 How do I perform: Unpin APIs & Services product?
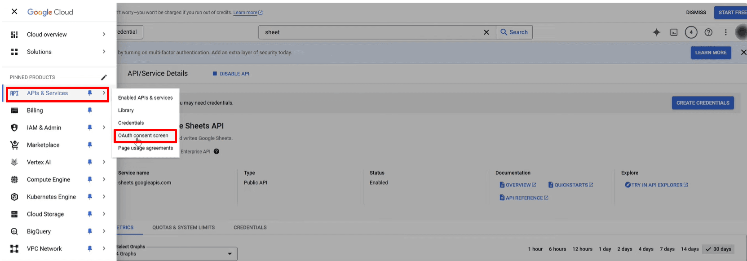point(90,93)
